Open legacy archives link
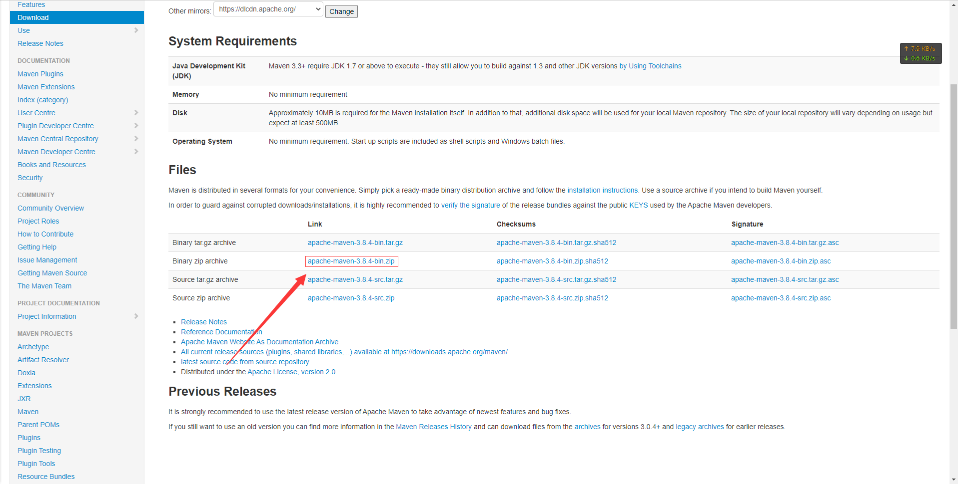Image resolution: width=958 pixels, height=484 pixels. tap(700, 427)
